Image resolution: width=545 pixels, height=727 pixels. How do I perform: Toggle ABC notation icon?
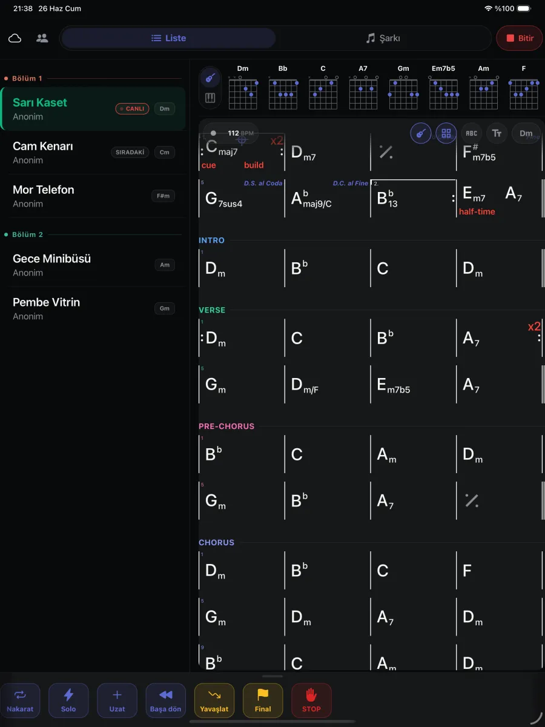point(472,133)
